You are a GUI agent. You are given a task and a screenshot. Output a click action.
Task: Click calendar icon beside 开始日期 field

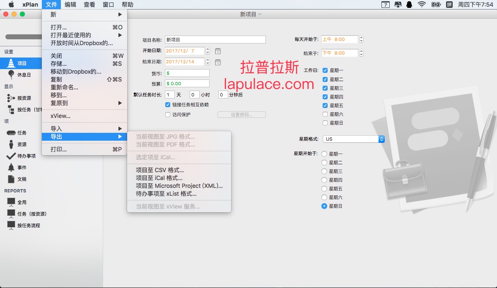click(218, 51)
